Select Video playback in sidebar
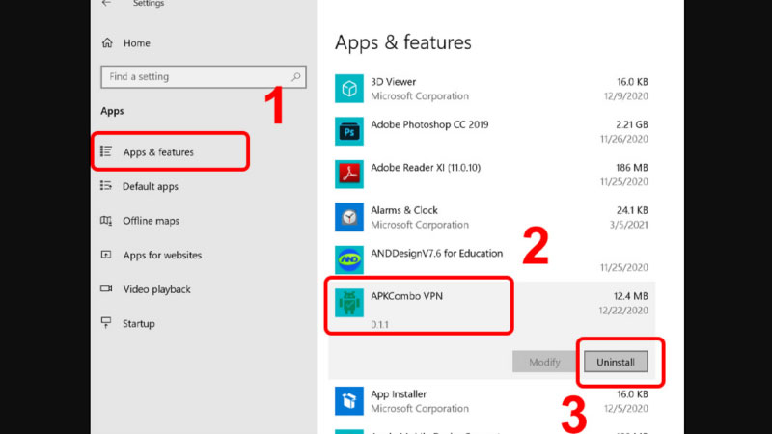This screenshot has width=772, height=434. pyautogui.click(x=156, y=289)
